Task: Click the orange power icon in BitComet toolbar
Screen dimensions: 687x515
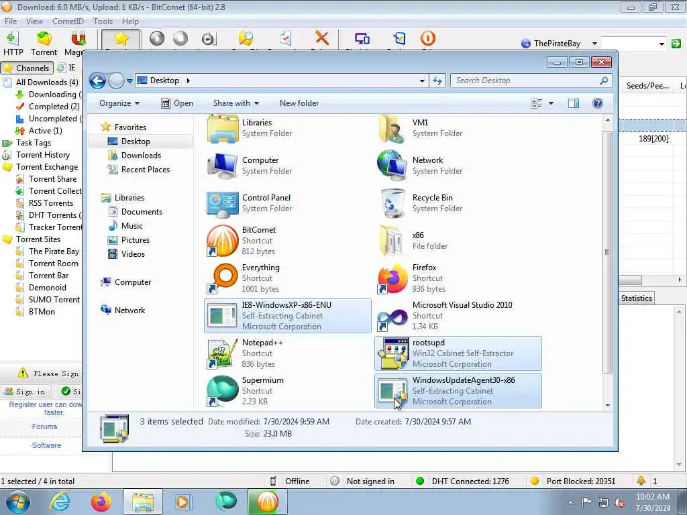Action: point(427,38)
